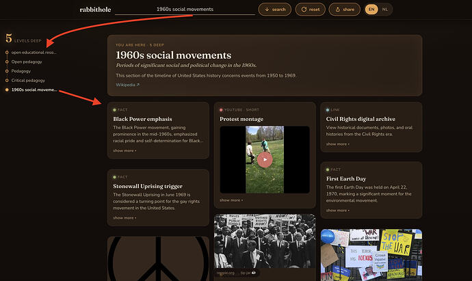Click the open educational reso... trail dot

[7, 53]
